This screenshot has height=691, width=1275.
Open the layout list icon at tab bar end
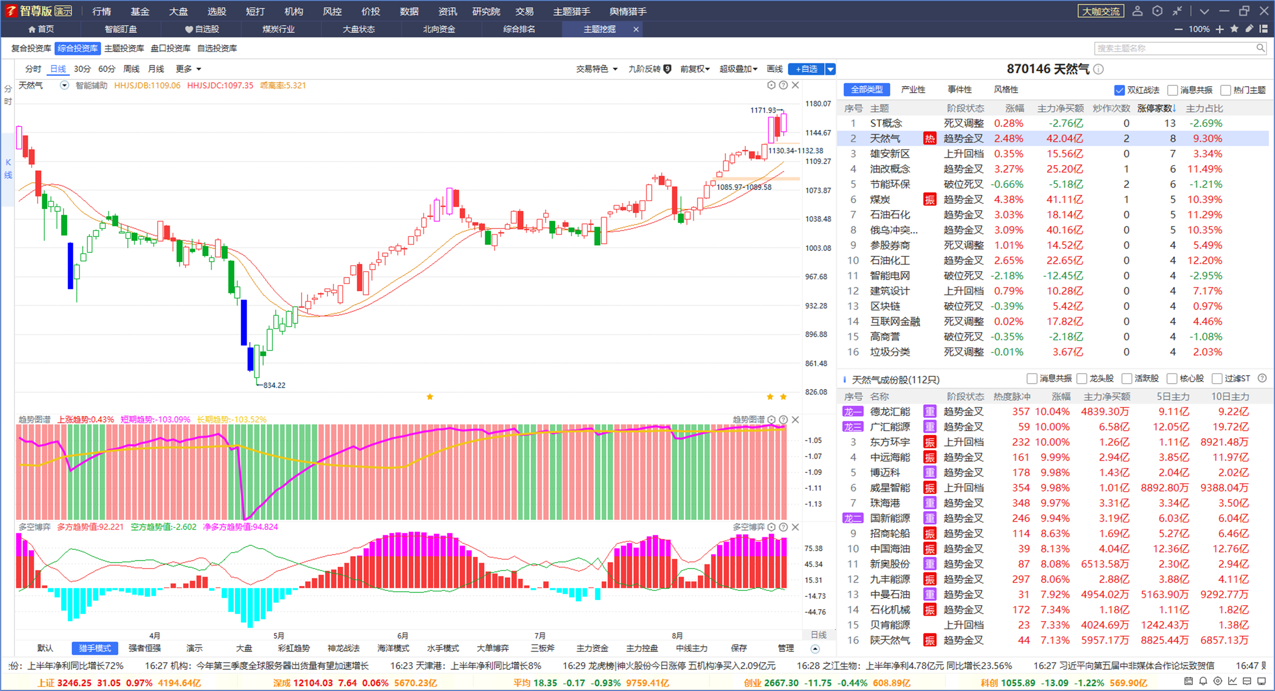pos(1264,29)
